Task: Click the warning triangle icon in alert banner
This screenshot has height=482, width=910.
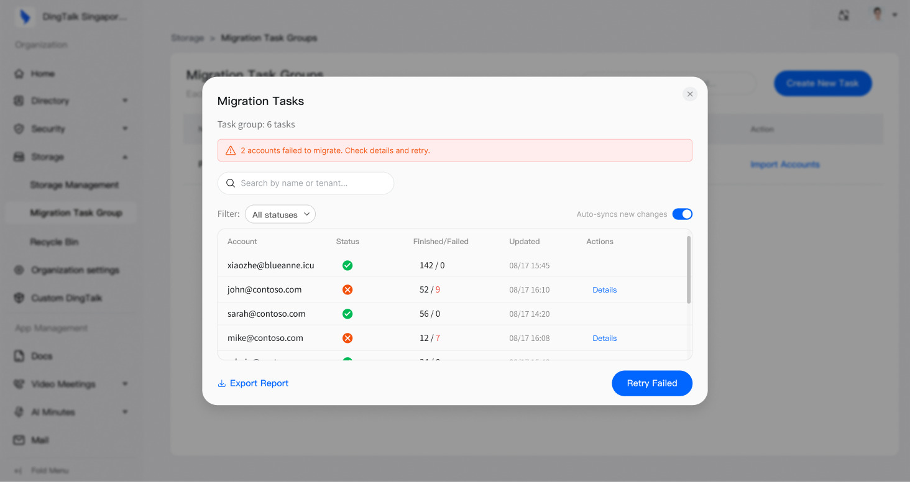Action: click(x=231, y=150)
